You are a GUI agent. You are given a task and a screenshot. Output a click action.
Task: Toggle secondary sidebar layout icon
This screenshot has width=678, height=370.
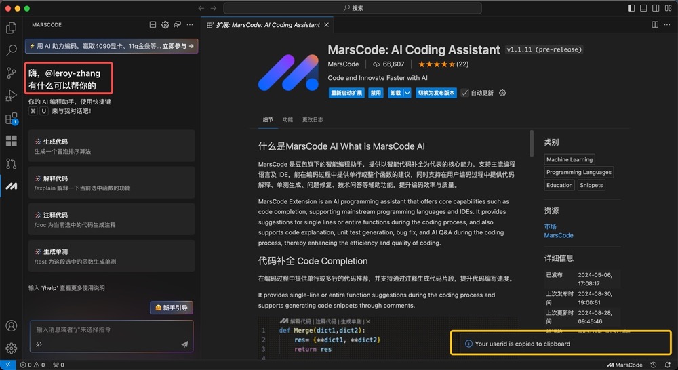click(x=656, y=8)
